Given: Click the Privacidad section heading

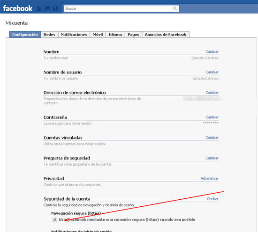Looking at the screenshot, I should click(54, 179).
